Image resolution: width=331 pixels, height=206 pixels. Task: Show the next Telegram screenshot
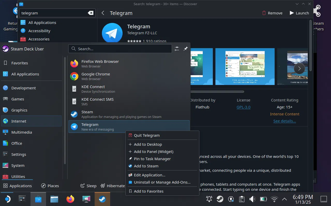tap(299, 69)
